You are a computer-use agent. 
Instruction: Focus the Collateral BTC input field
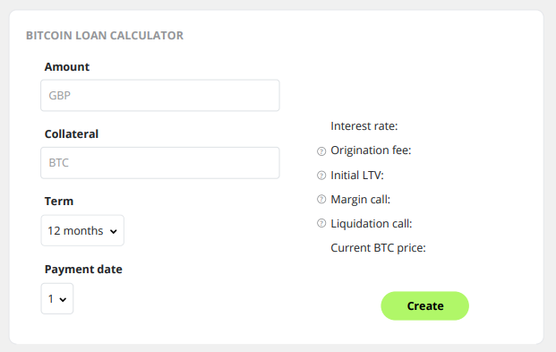(x=160, y=163)
